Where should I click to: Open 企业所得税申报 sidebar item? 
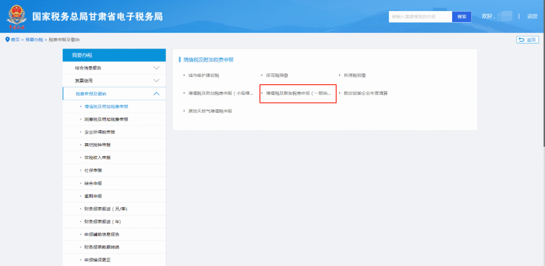99,132
